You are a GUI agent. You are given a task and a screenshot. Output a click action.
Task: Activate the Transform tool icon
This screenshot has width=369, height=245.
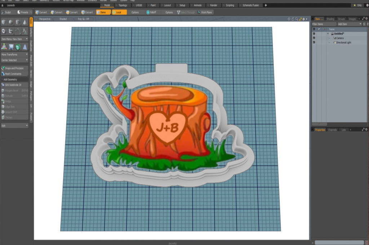click(x=4, y=47)
